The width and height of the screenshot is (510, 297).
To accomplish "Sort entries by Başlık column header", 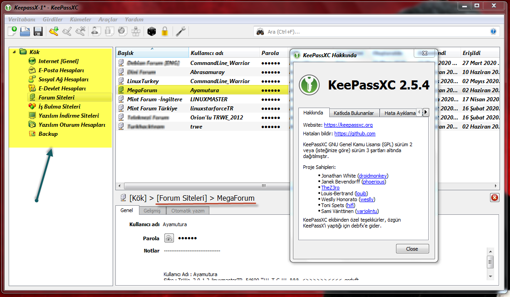I will point(152,53).
